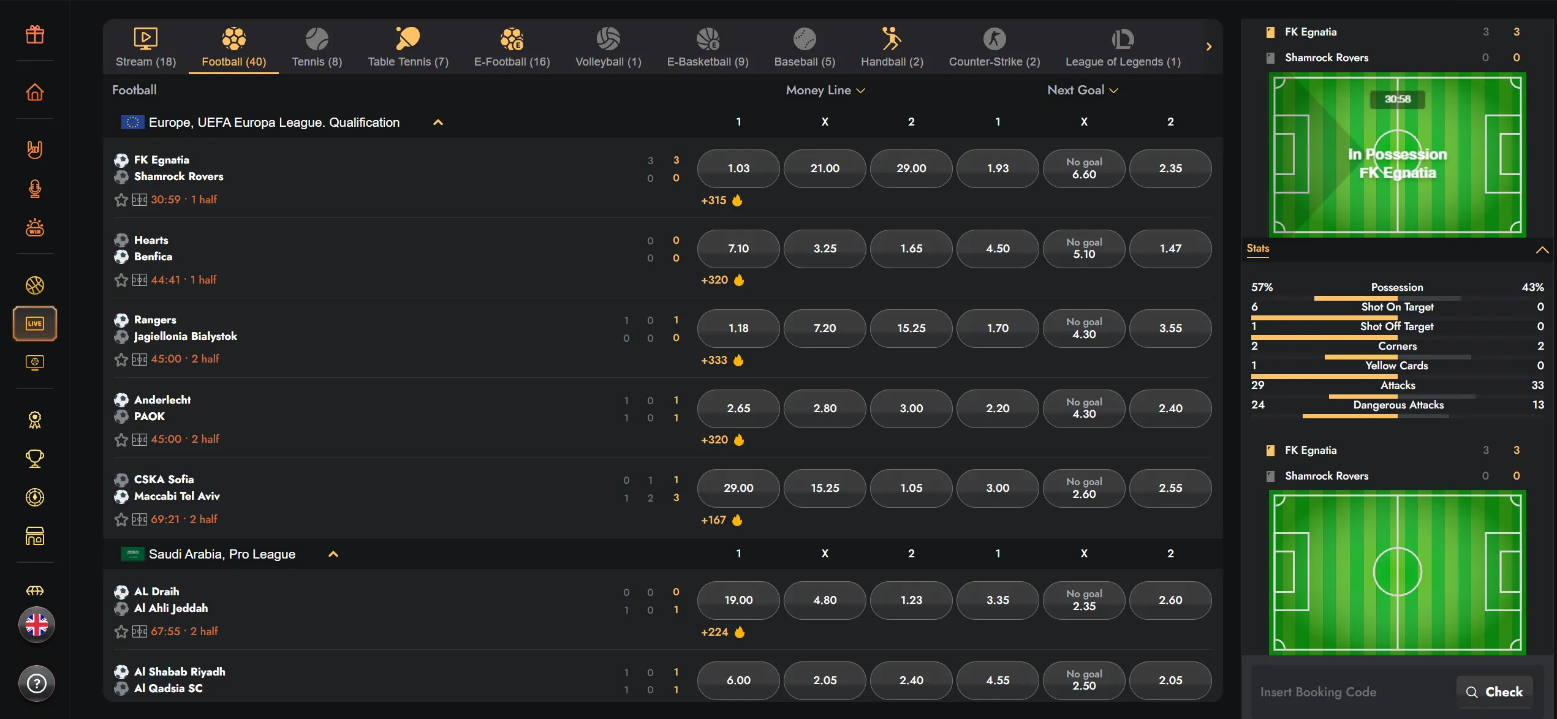The height and width of the screenshot is (719, 1557).
Task: Favorite the Hearts vs Benfica match
Action: point(121,280)
